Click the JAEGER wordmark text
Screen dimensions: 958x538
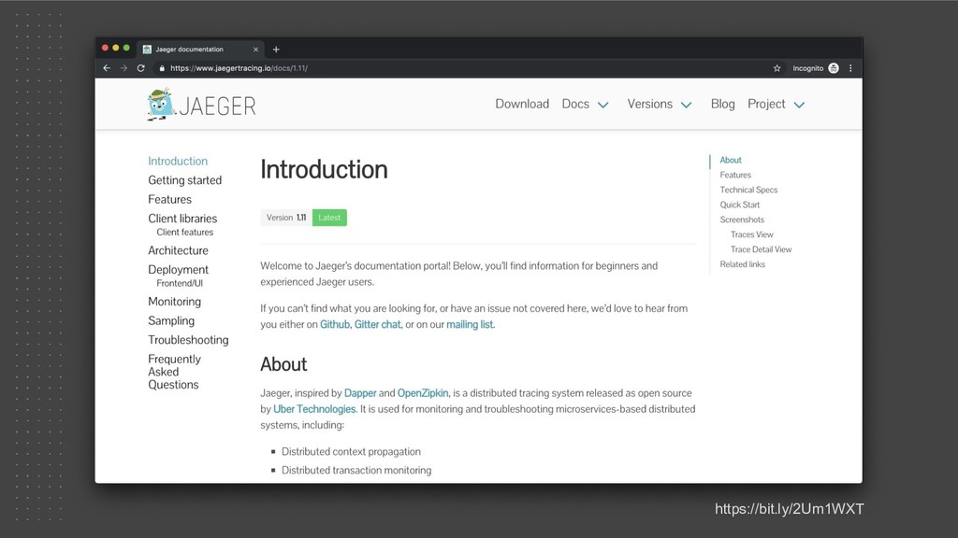click(x=217, y=106)
